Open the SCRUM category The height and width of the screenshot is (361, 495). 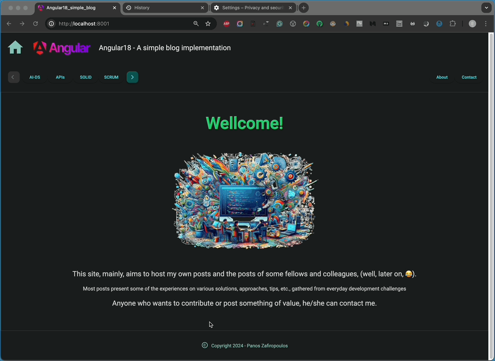pos(111,77)
